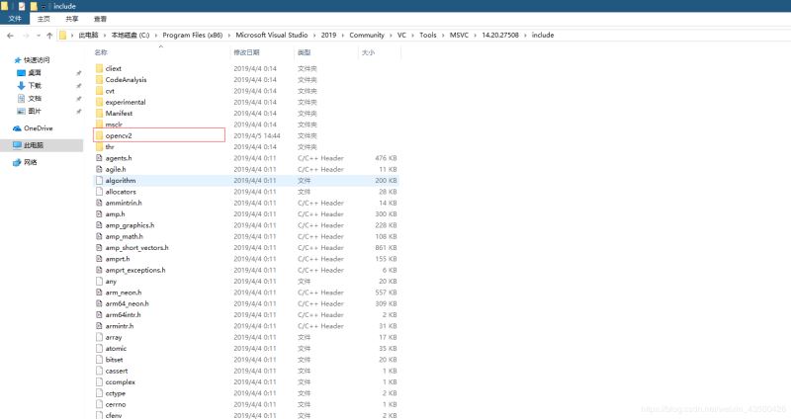The image size is (791, 419).
Task: Go back using the back arrow
Action: point(11,36)
